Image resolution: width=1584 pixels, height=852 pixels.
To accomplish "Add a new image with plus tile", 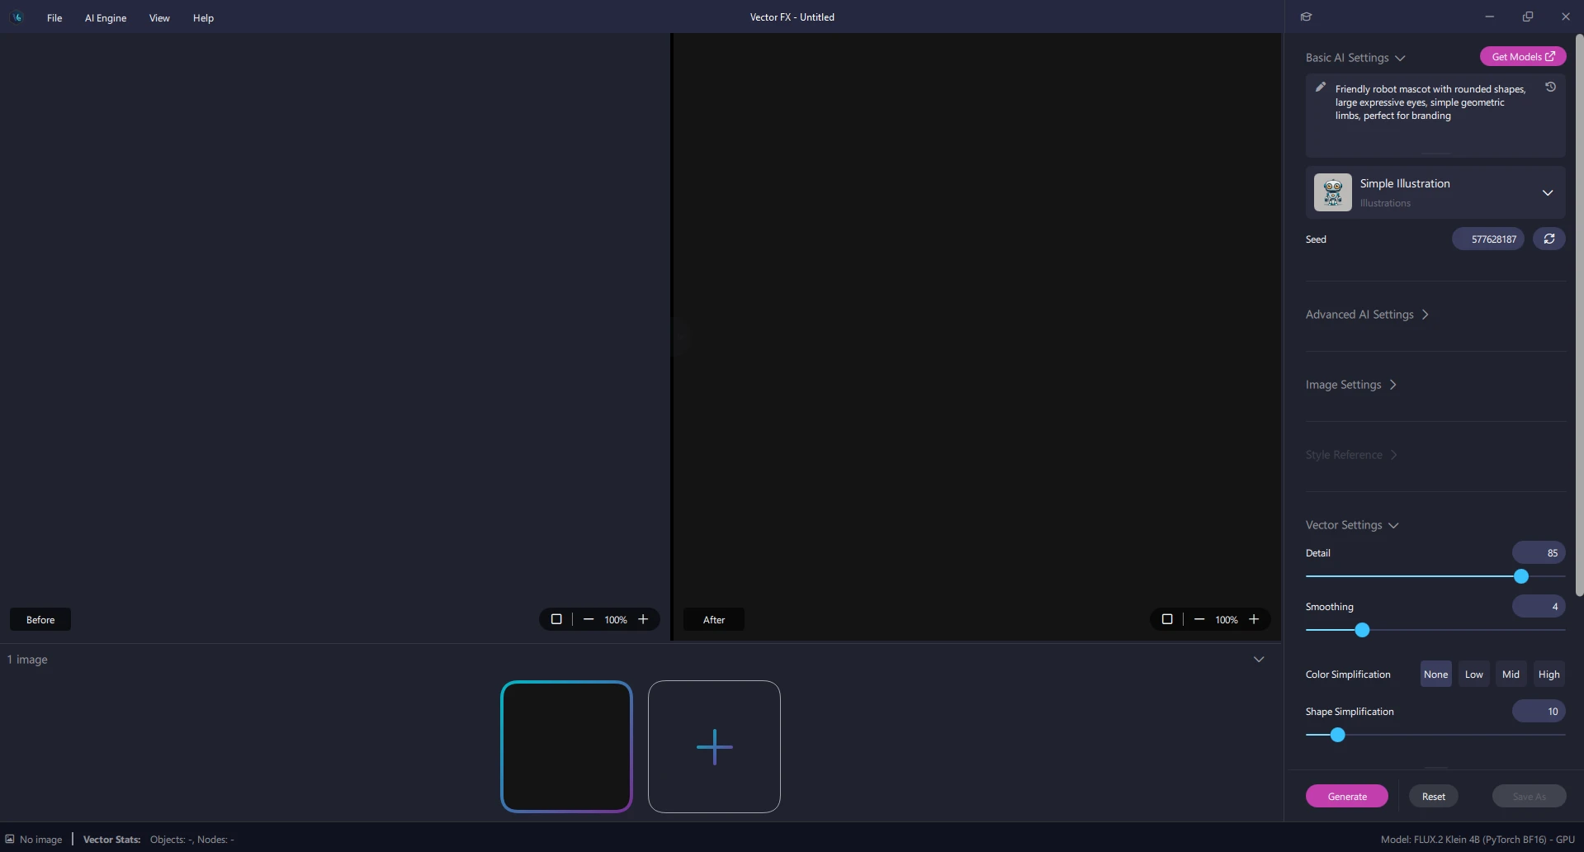I will 714,746.
